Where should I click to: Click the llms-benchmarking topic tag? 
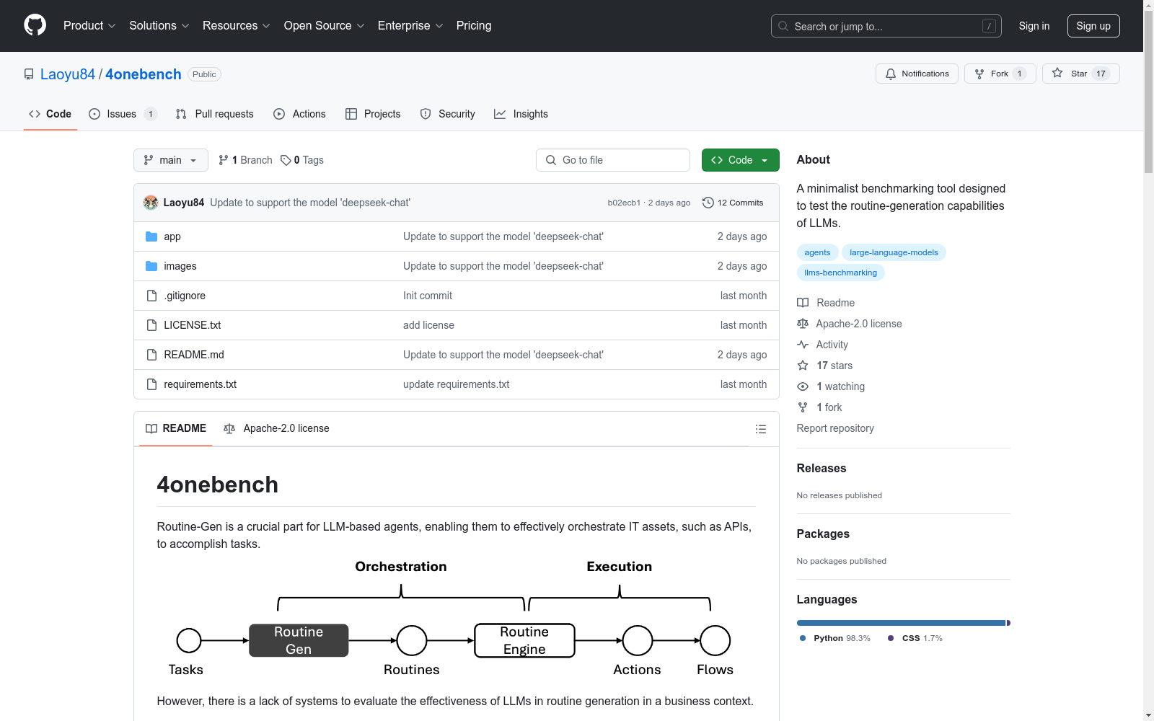pos(841,273)
